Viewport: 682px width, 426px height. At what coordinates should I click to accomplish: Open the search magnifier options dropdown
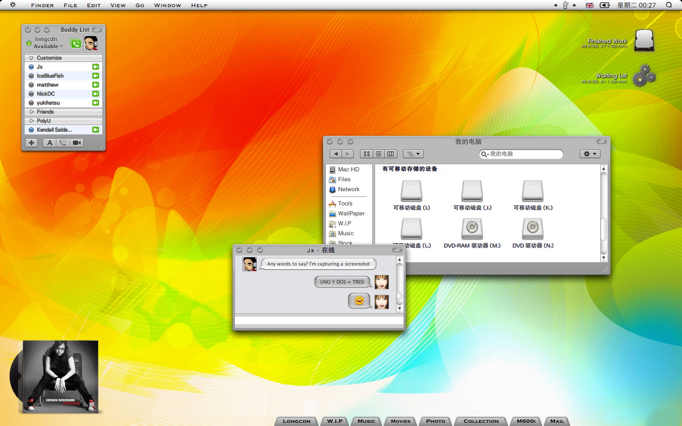pyautogui.click(x=485, y=154)
